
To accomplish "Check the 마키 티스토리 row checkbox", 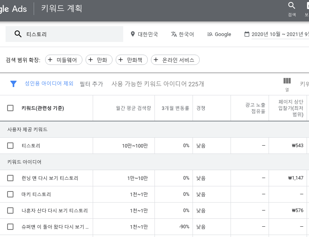I will [10, 194].
